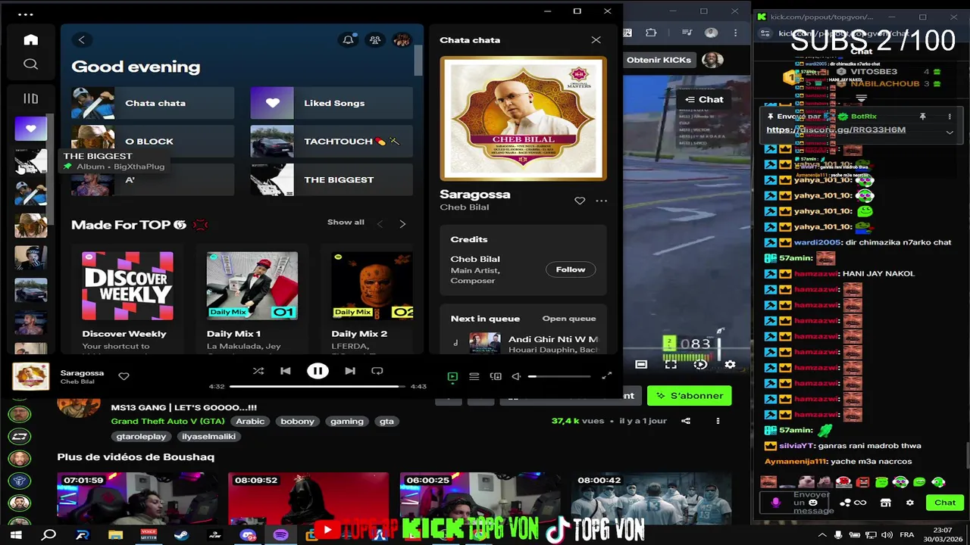Open Spotify notifications bell
Screen dimensions: 970x545
click(348, 40)
